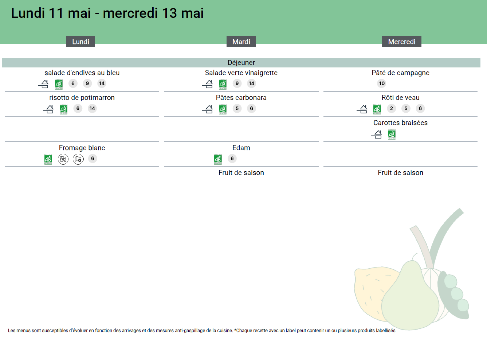Viewport: 487px width, 343px height.
Task: Click the tractor icon under Fromage blanc
Action: pyautogui.click(x=63, y=159)
